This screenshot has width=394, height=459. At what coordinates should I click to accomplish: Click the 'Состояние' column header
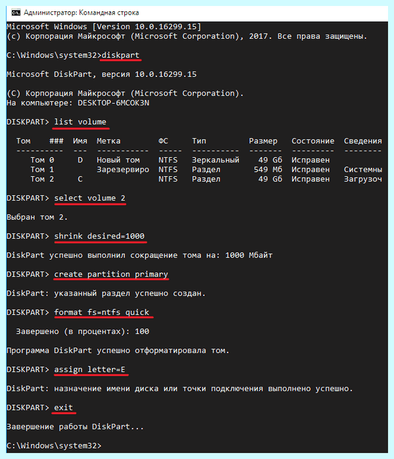click(x=313, y=141)
